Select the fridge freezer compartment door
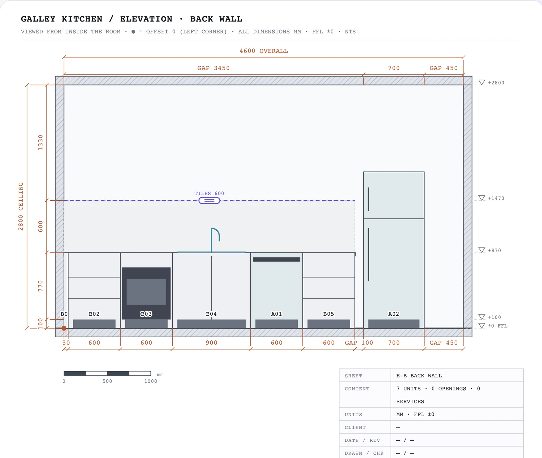Viewport: 542px width, 458px height. pyautogui.click(x=394, y=195)
